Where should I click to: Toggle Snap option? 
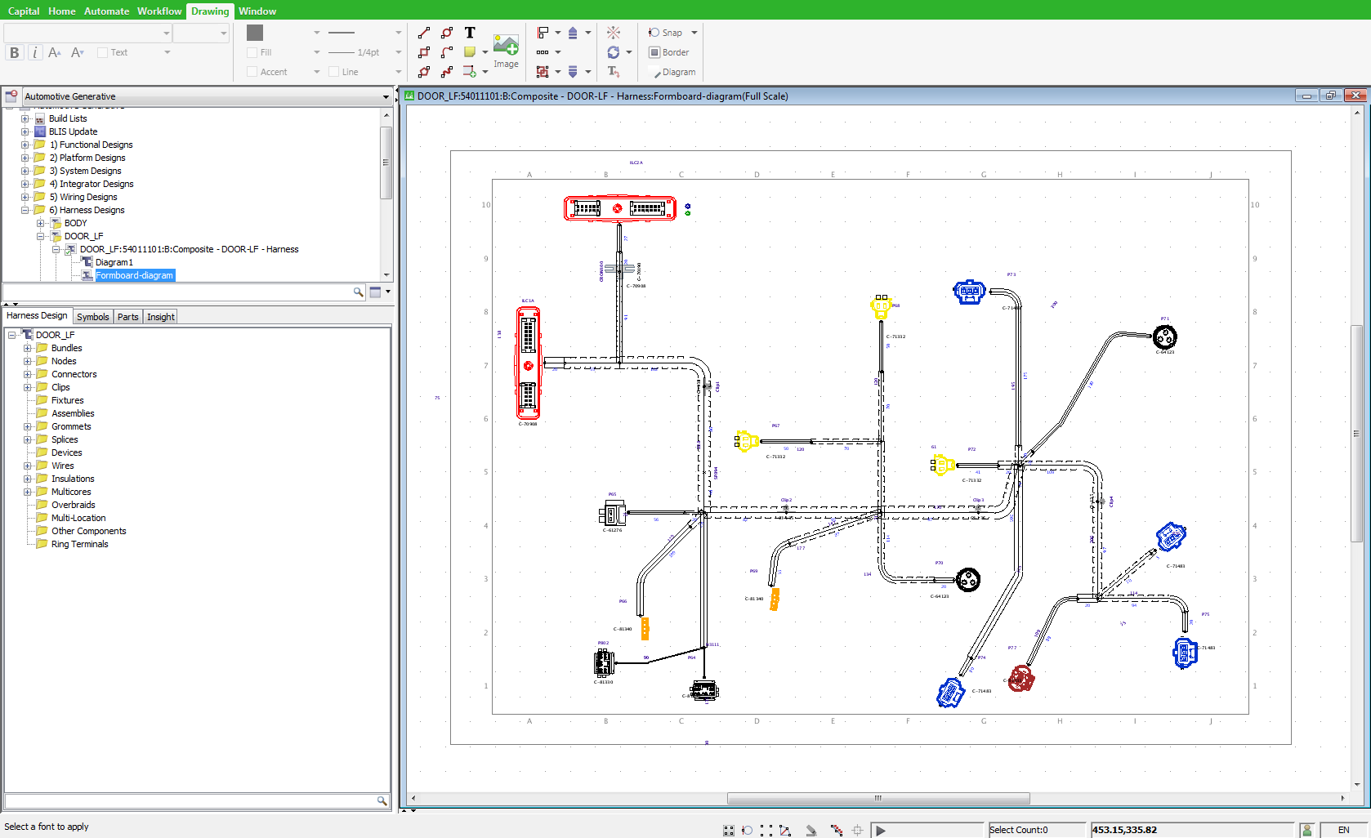(x=666, y=33)
